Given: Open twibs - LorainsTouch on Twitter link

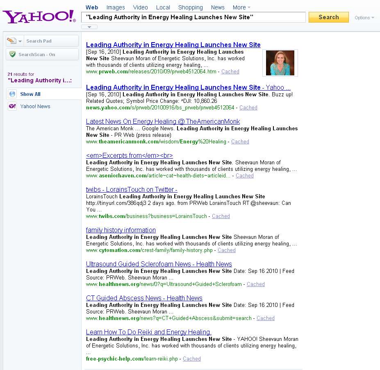Looking at the screenshot, I should (132, 189).
